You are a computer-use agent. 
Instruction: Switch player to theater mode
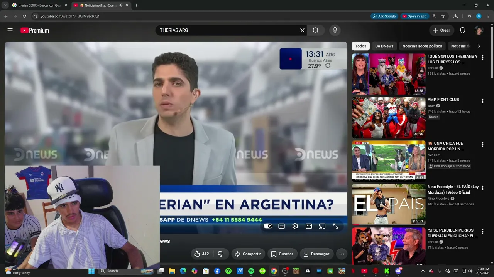[x=309, y=226]
